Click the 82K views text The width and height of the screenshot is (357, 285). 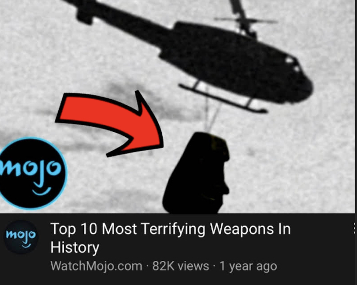181,266
